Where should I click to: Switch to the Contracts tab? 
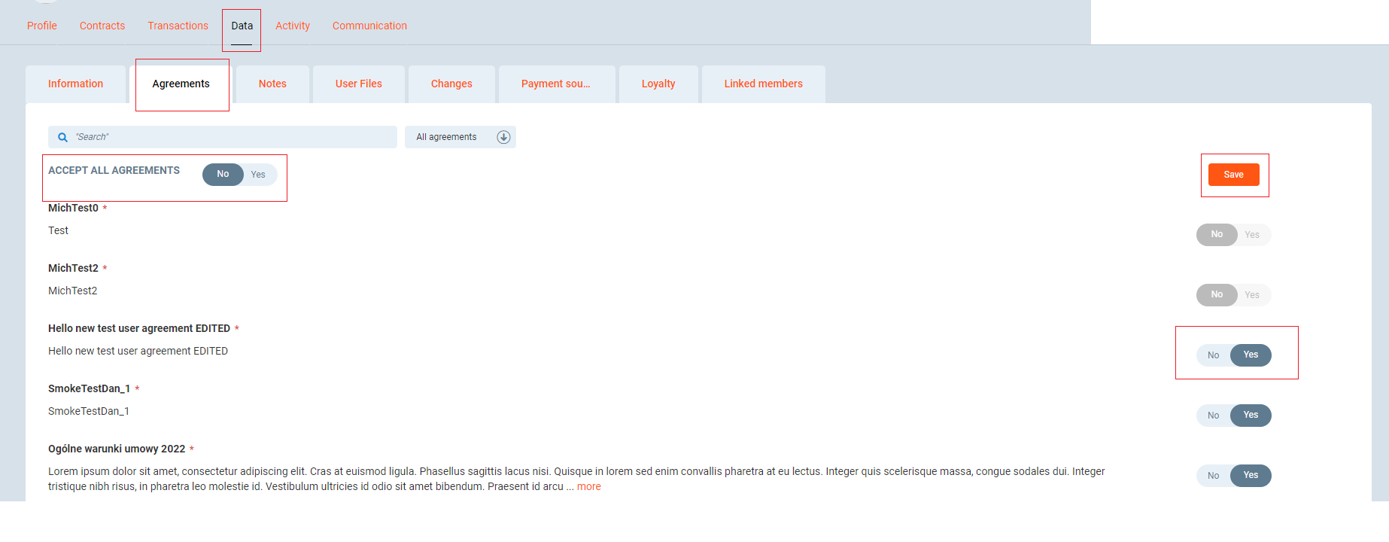[x=102, y=26]
